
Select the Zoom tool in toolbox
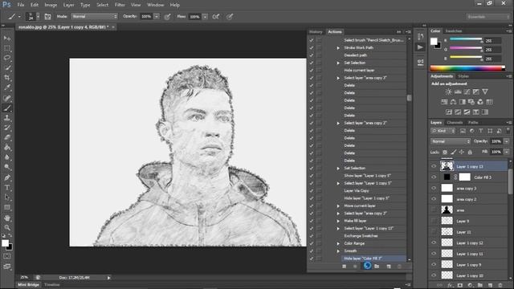tap(7, 228)
